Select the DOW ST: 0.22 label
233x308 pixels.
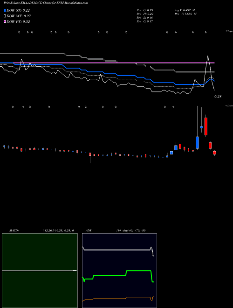18,10
